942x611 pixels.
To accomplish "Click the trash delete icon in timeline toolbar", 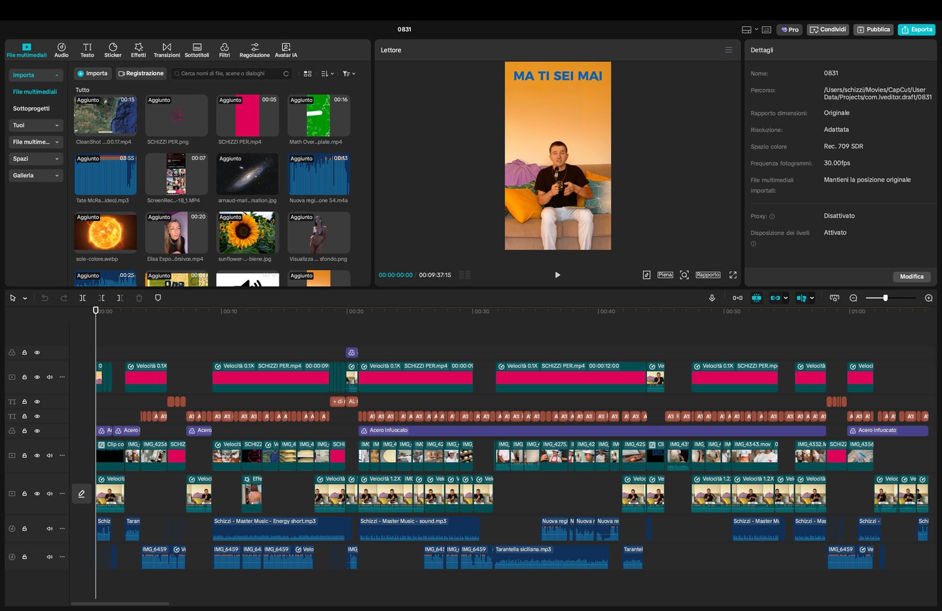I will (139, 298).
